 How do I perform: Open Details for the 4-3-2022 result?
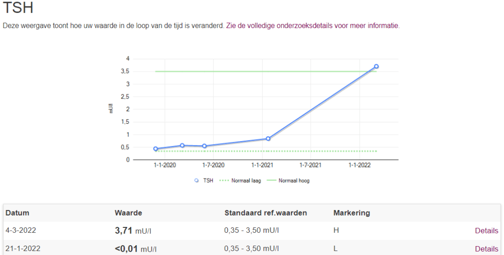[486, 230]
